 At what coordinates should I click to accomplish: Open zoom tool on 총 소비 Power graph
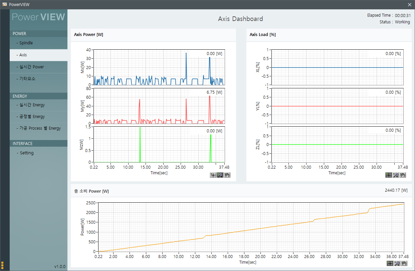point(397,263)
